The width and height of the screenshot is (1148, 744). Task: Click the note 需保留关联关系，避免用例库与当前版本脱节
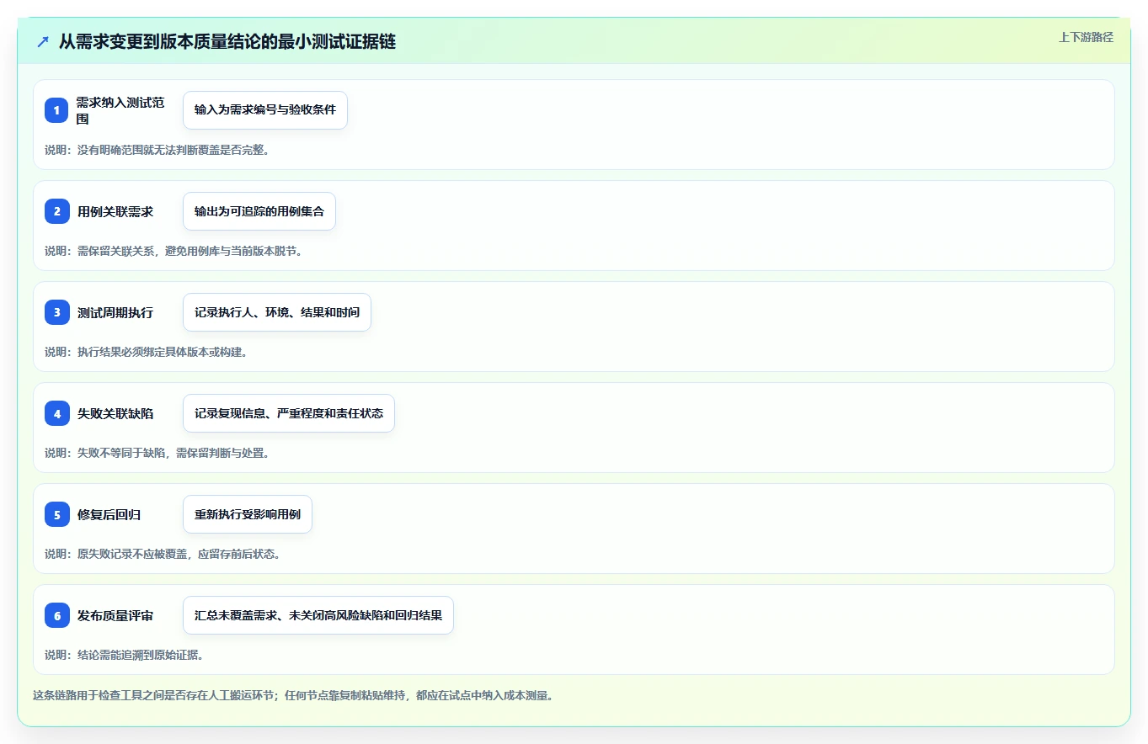(174, 251)
